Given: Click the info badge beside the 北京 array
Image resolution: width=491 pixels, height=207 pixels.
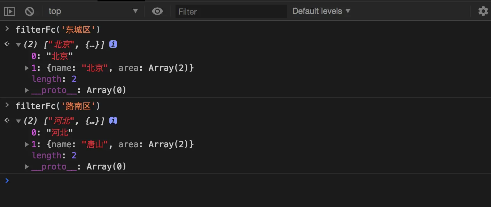Looking at the screenshot, I should (113, 44).
